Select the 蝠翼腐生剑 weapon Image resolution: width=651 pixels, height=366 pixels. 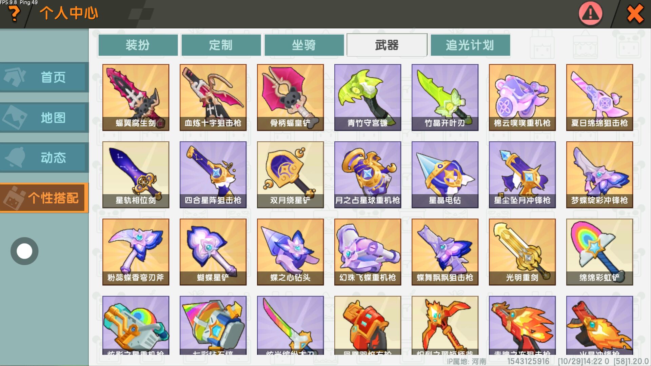136,97
